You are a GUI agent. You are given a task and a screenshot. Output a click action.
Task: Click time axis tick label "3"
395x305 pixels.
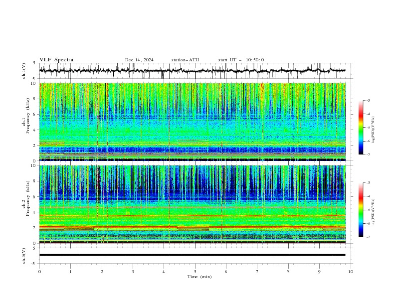point(133,272)
